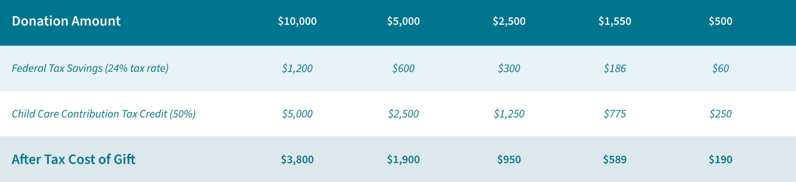Image resolution: width=796 pixels, height=182 pixels.
Task: Click the $60 federal tax savings cell
Action: pyautogui.click(x=720, y=68)
